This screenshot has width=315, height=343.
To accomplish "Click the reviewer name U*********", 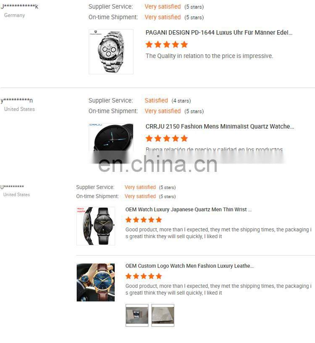I will (x=12, y=187).
